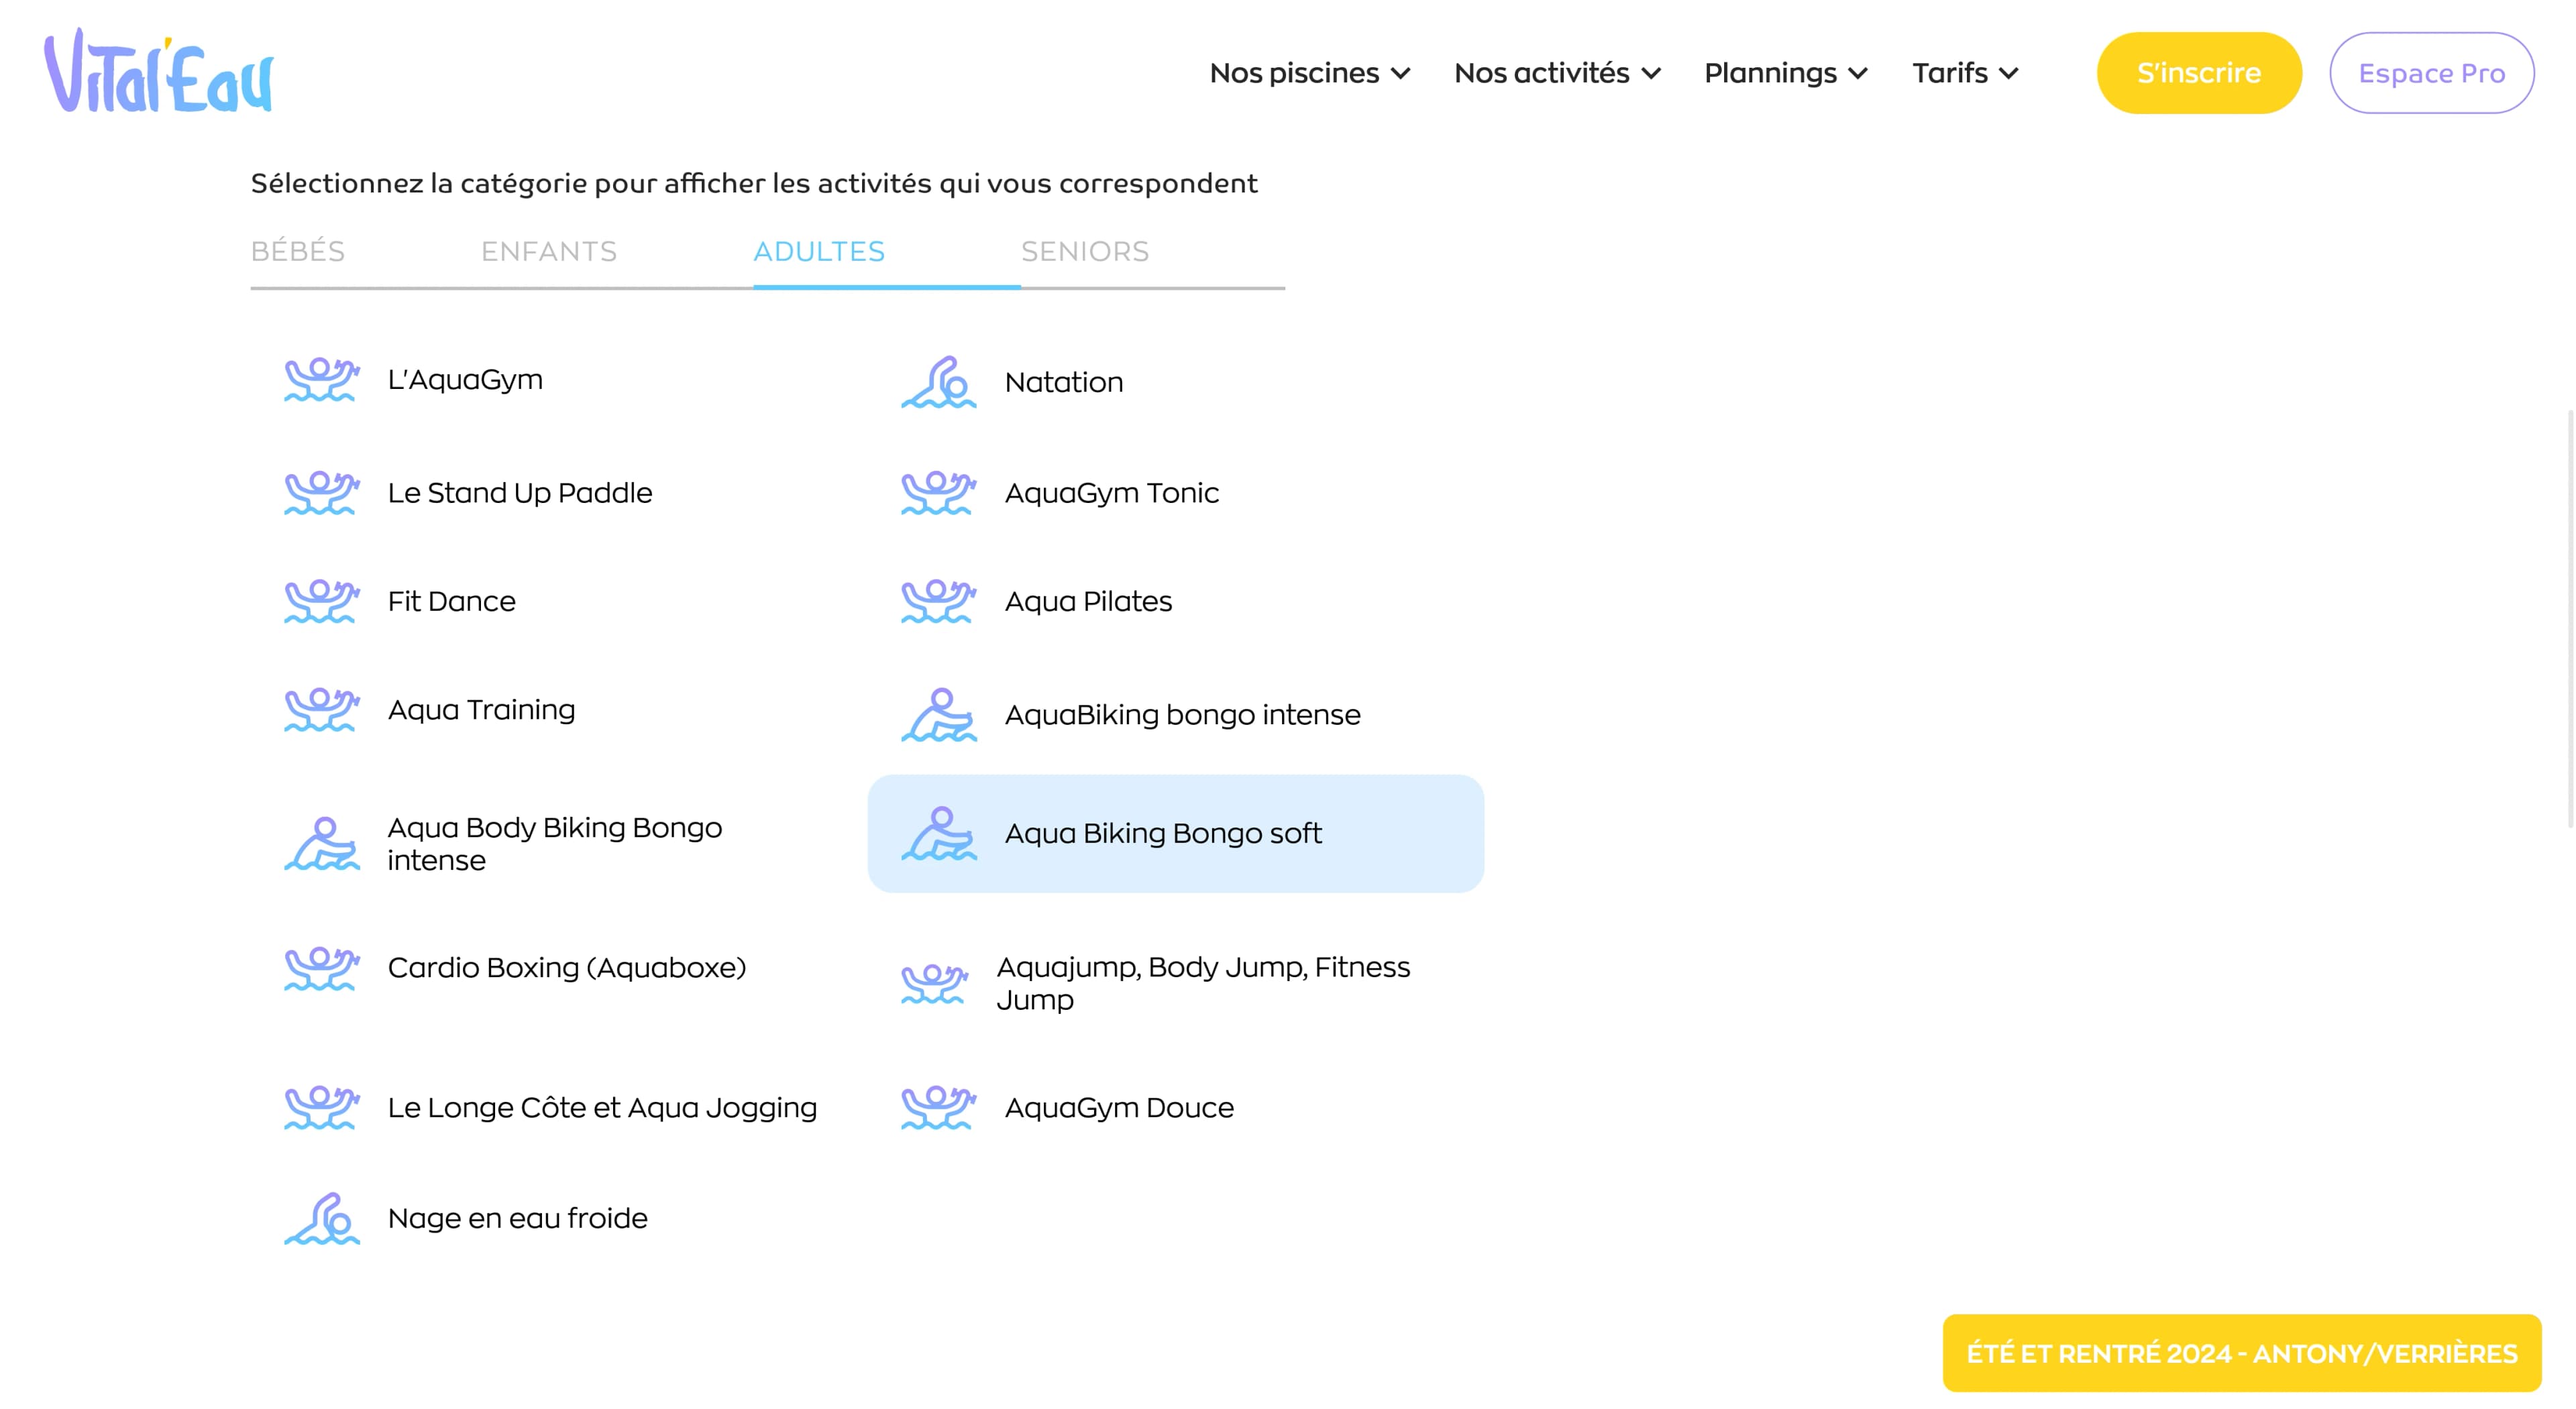
Task: Open the AquaGym Tonic link
Action: pos(1111,493)
